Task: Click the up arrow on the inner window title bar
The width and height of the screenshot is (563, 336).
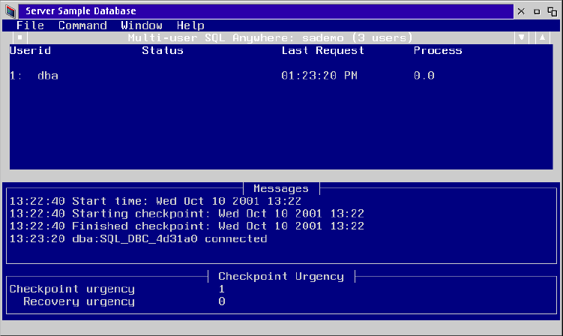Action: (x=543, y=37)
